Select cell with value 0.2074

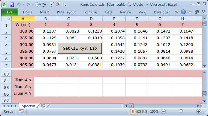114,31
